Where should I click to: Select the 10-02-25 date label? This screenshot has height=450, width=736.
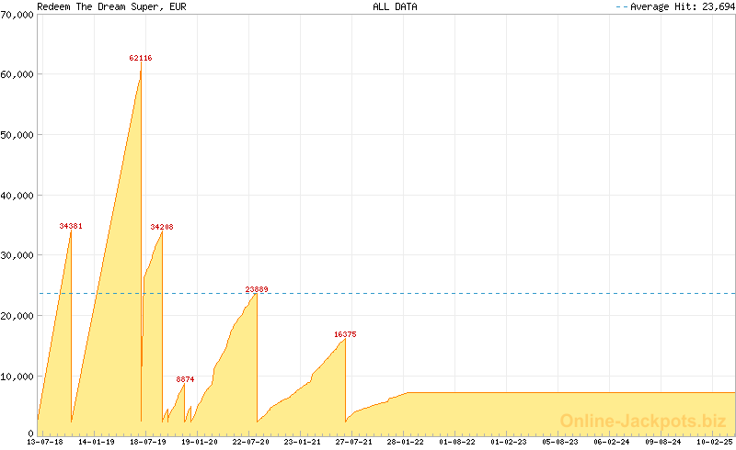point(716,442)
